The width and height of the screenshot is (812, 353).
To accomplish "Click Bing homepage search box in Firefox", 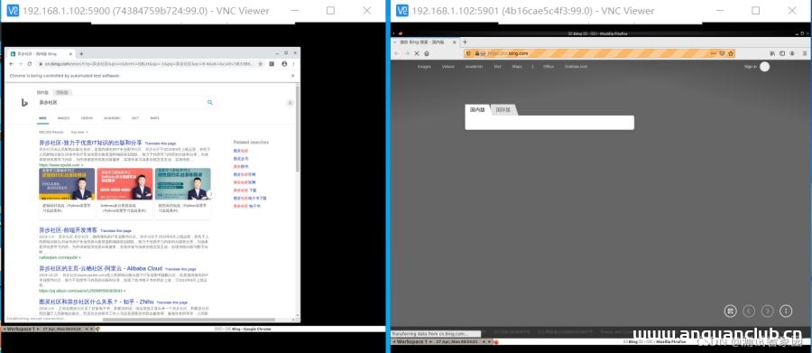I will (x=549, y=123).
